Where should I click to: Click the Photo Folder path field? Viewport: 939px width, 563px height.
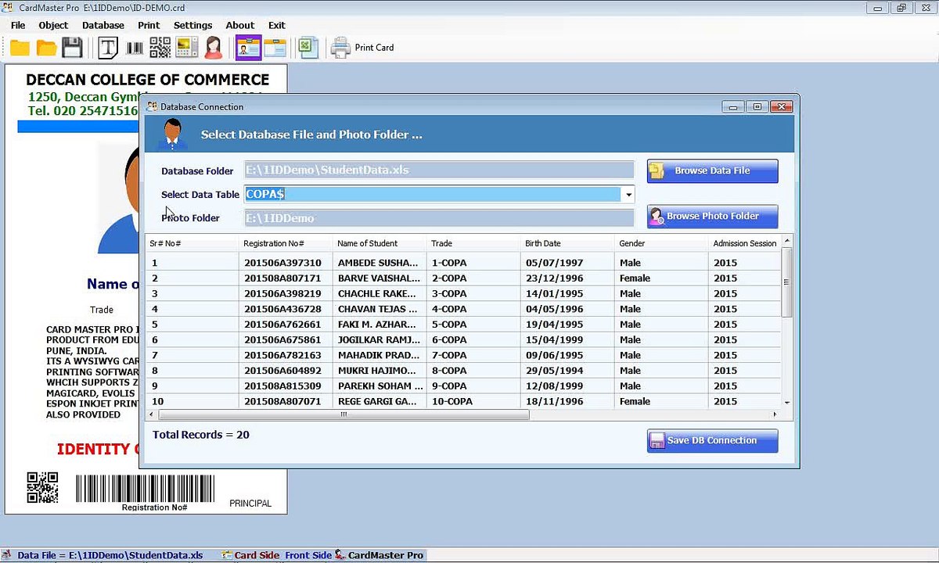point(439,218)
